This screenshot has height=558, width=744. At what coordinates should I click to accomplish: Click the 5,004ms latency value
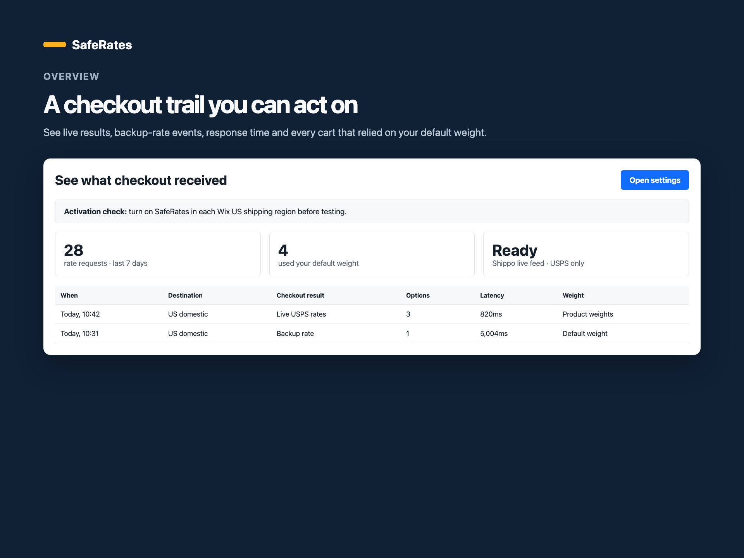click(x=494, y=334)
